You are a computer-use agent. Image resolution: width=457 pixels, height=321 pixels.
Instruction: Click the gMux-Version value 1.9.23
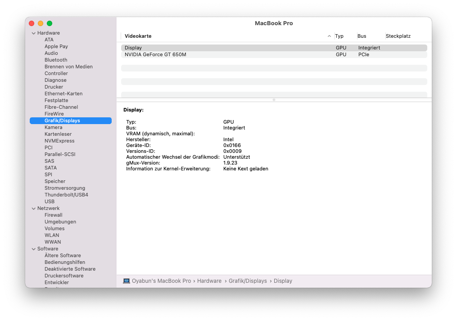point(230,163)
